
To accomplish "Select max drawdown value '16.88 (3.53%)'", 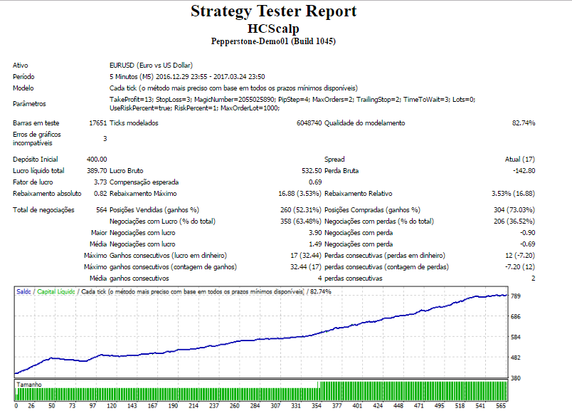I will [x=300, y=194].
